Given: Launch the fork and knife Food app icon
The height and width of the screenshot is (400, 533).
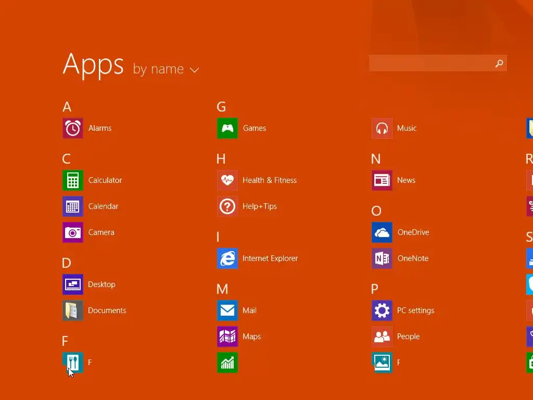Looking at the screenshot, I should 73,362.
